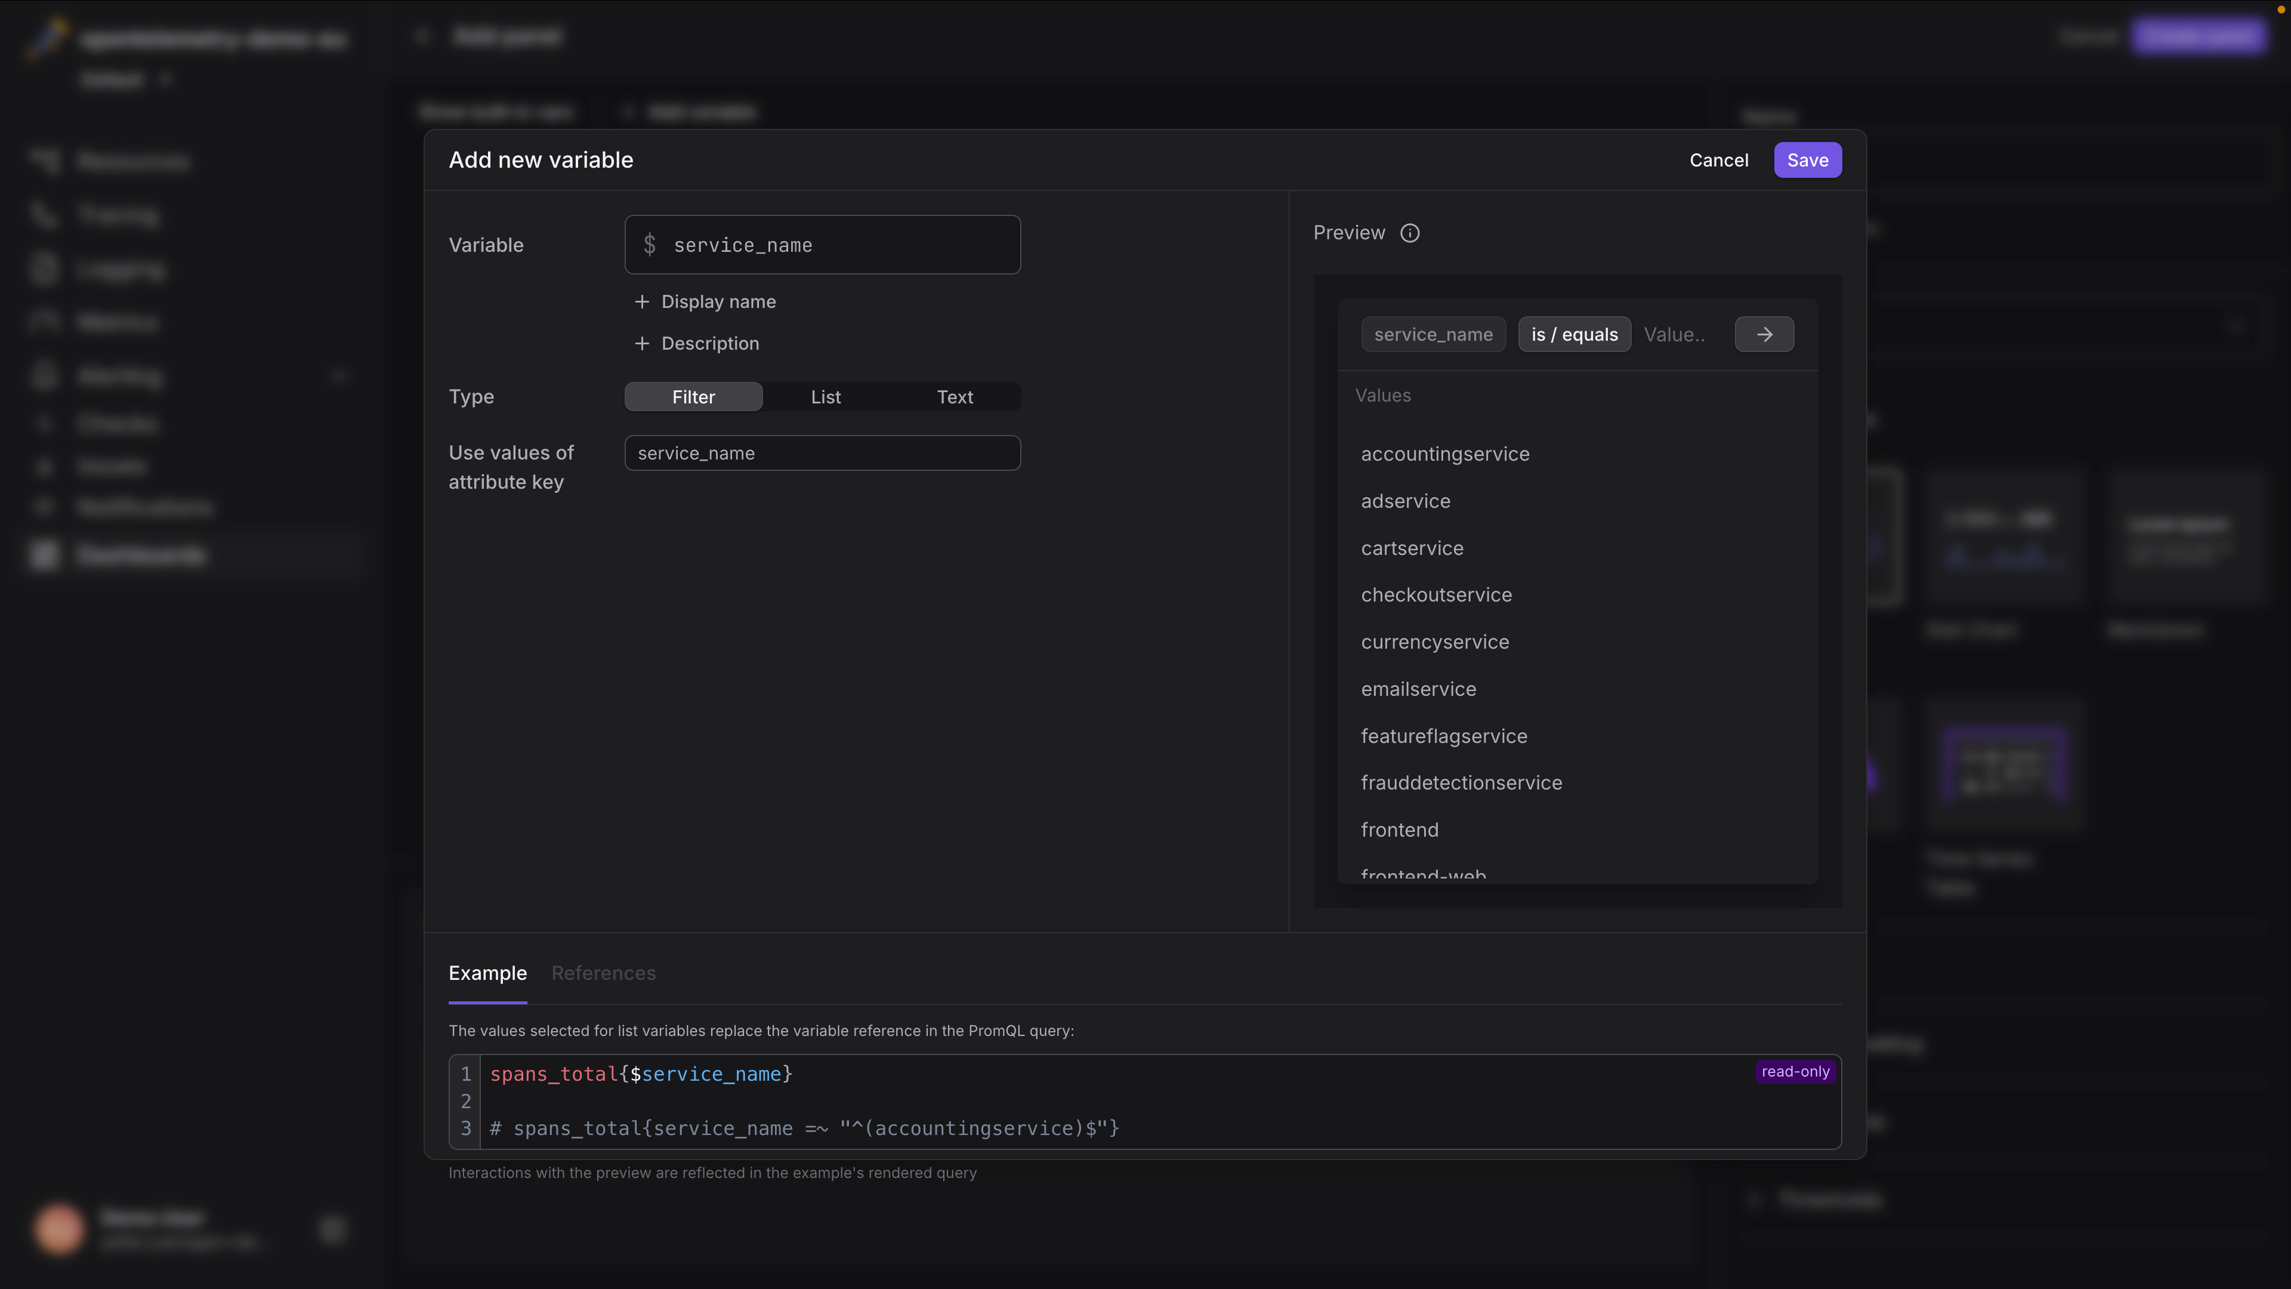Click the arrow submit button in preview filter
This screenshot has width=2291, height=1289.
pos(1765,334)
